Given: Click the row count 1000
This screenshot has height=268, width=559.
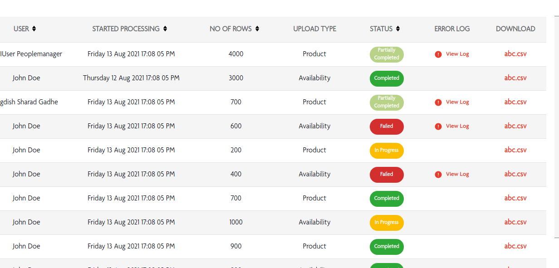Looking at the screenshot, I should (x=236, y=222).
